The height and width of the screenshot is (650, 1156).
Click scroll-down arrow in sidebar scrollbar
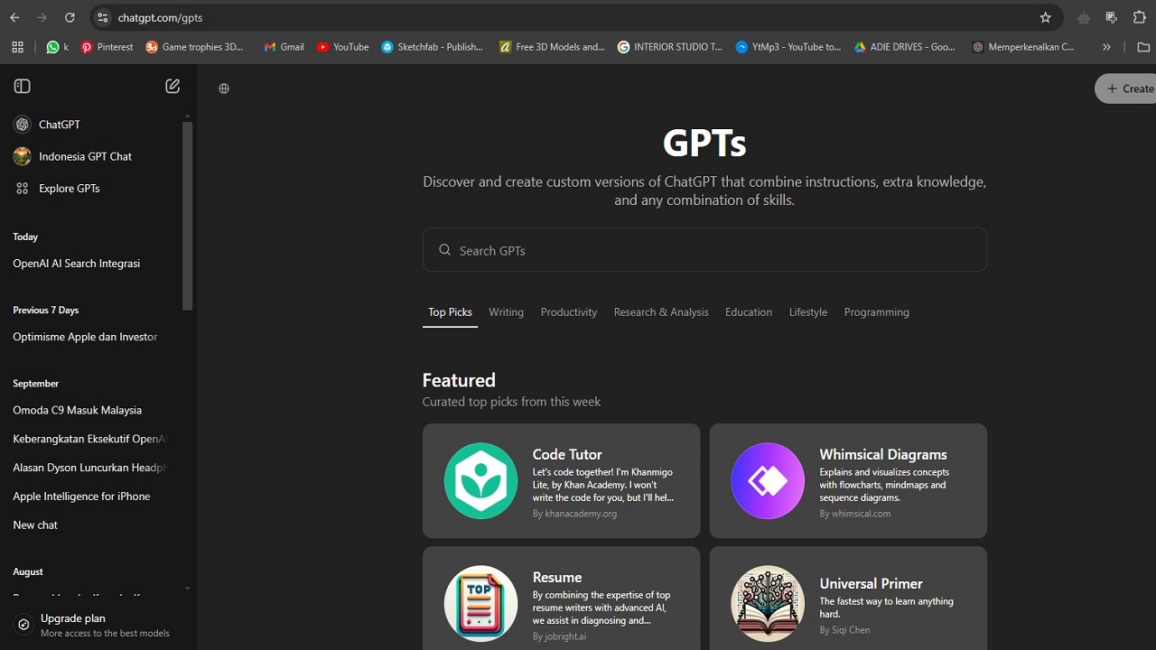tap(187, 589)
